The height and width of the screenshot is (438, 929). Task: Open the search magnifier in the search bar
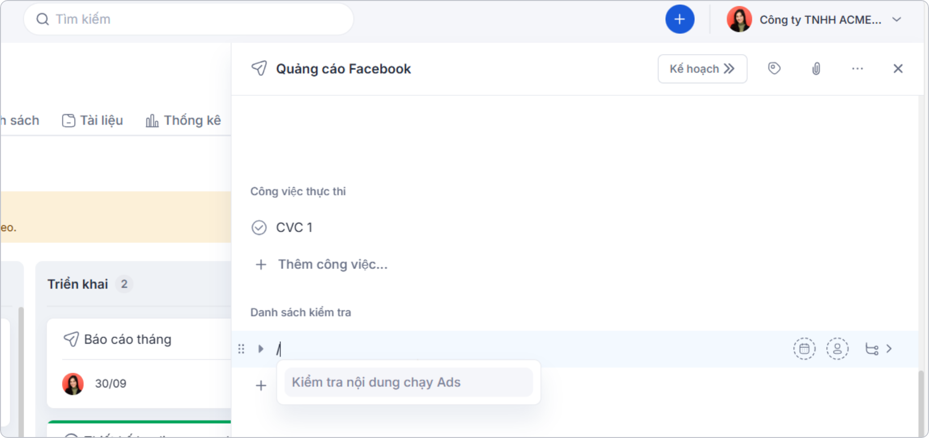(42, 19)
